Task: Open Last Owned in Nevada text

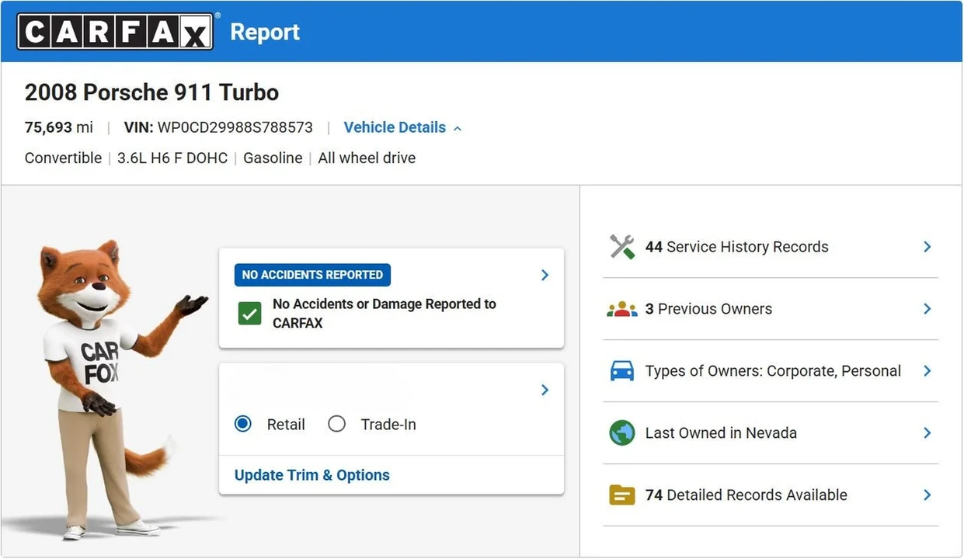Action: (721, 433)
